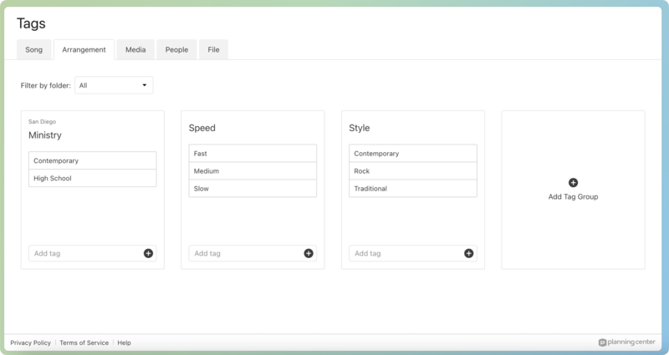Viewport: 669px width, 355px height.
Task: Switch to the Song tab
Action: pyautogui.click(x=33, y=49)
